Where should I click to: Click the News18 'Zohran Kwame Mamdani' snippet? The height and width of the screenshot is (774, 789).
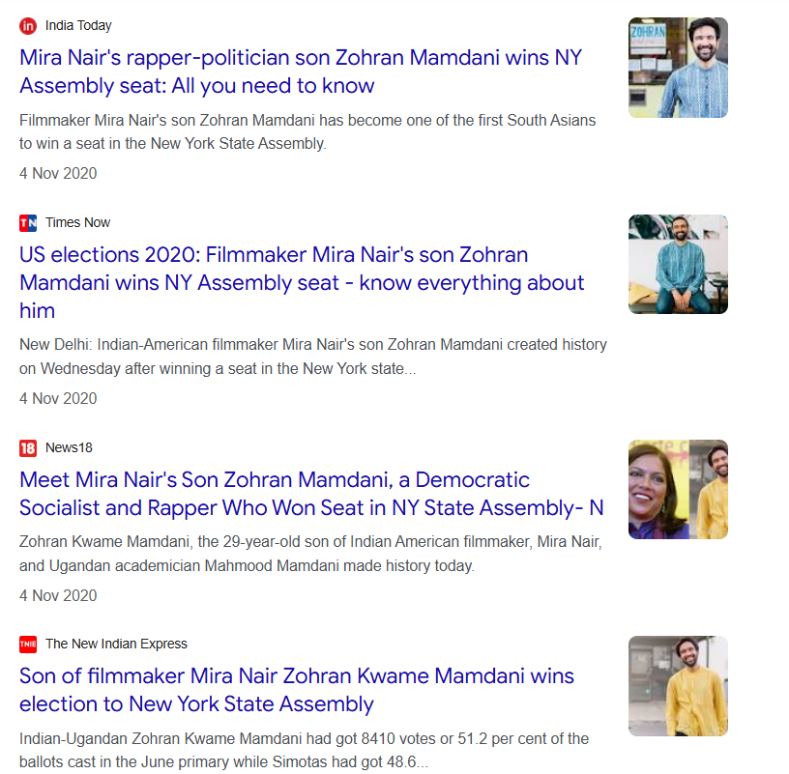pyautogui.click(x=310, y=554)
